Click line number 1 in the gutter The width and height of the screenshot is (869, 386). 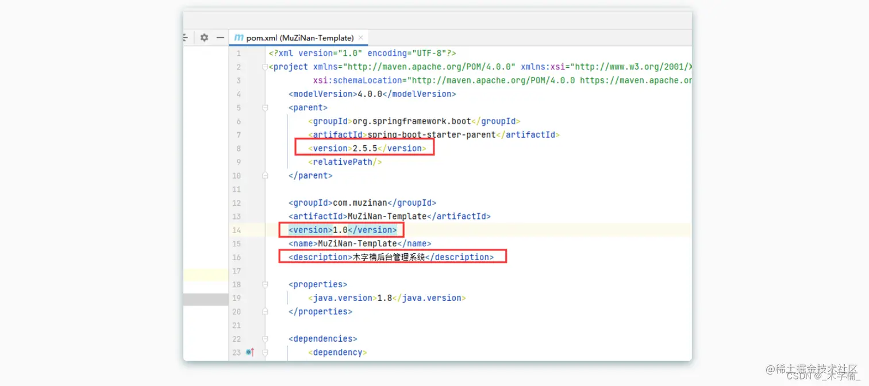coord(239,53)
